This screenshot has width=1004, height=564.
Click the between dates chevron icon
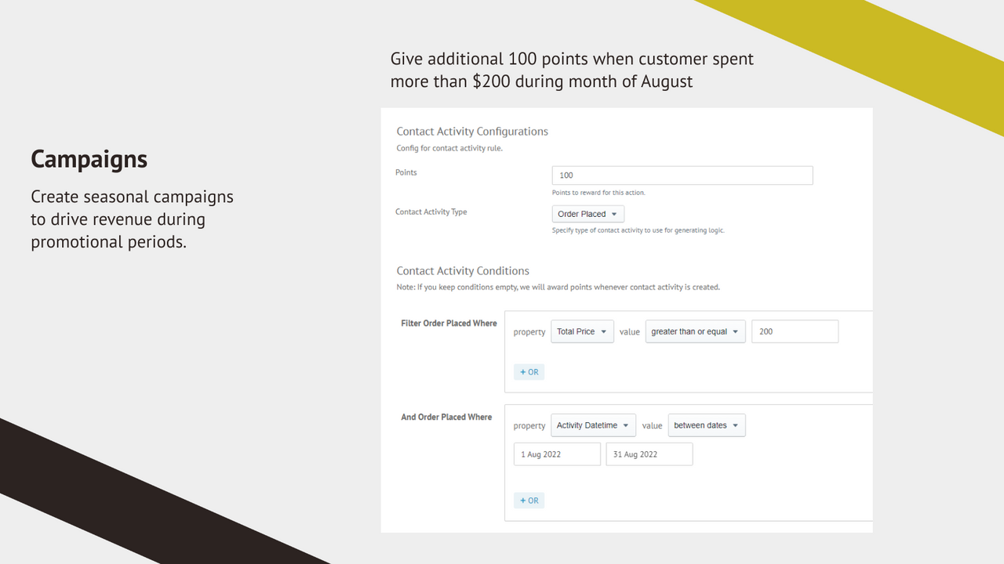[x=736, y=425]
